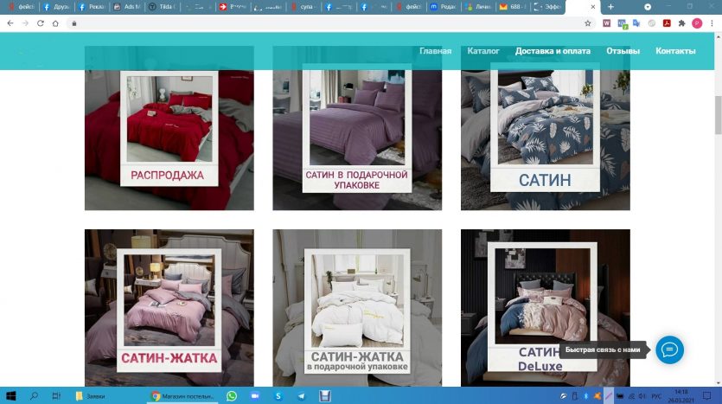Open Chrome three-dot menu

712,23
